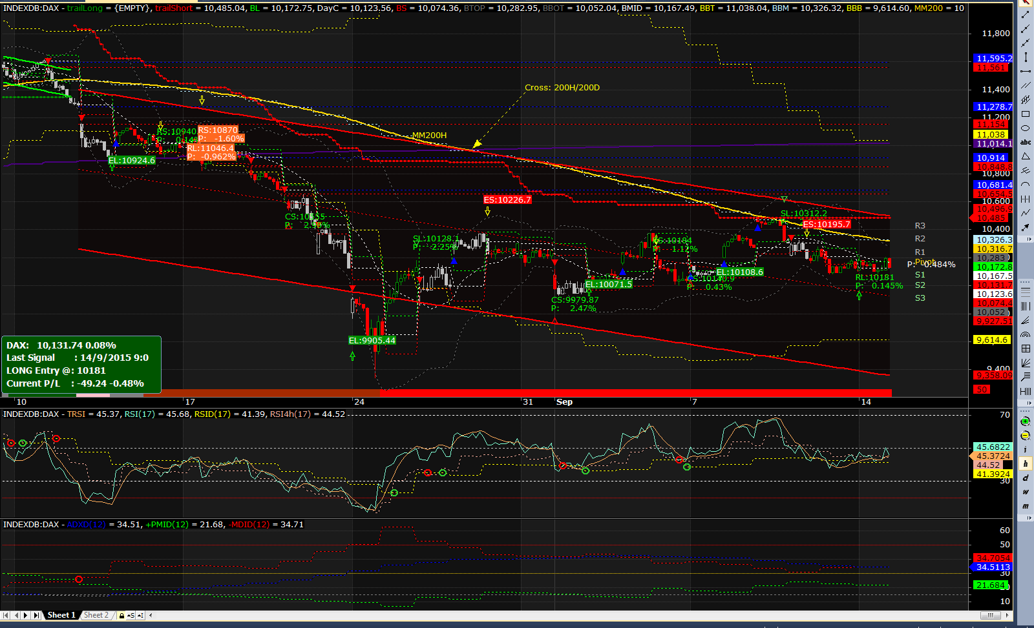
Task: Switch chart to weekly 'w' interval
Action: 1026,492
